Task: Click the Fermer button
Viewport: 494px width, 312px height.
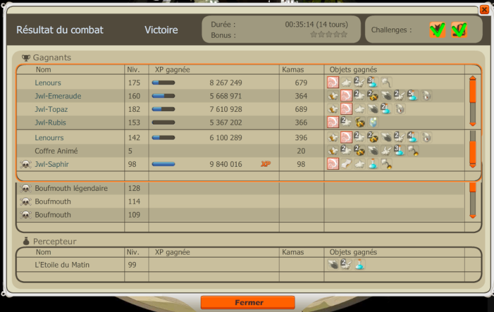Action: 248,303
